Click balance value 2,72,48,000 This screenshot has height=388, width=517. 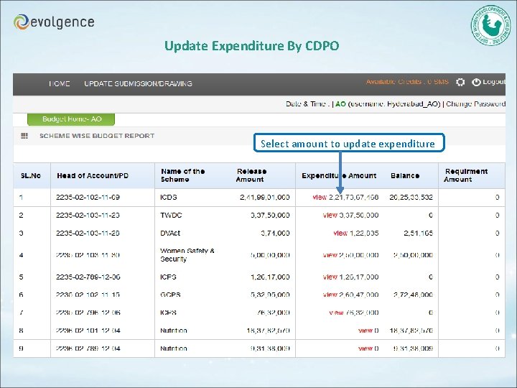(413, 295)
